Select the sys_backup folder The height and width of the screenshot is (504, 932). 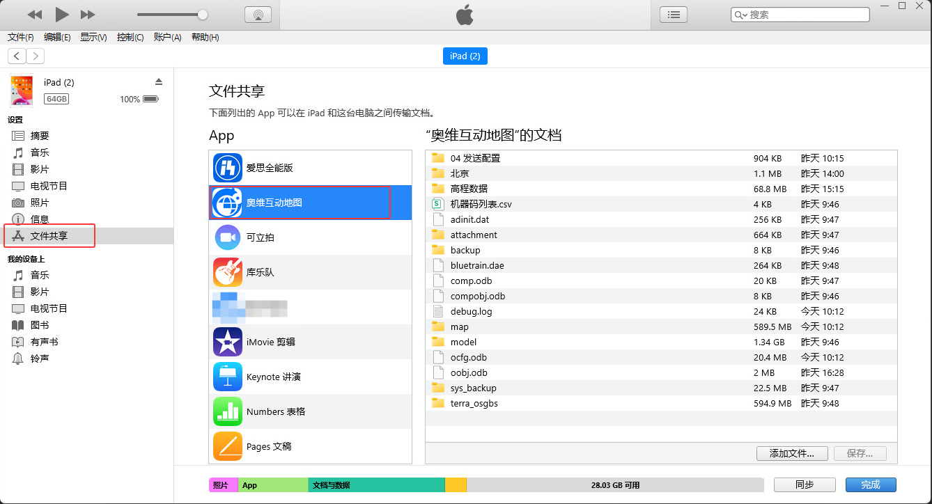click(661, 388)
